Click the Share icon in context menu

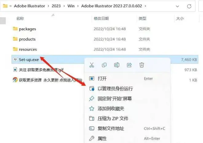coord(129,65)
